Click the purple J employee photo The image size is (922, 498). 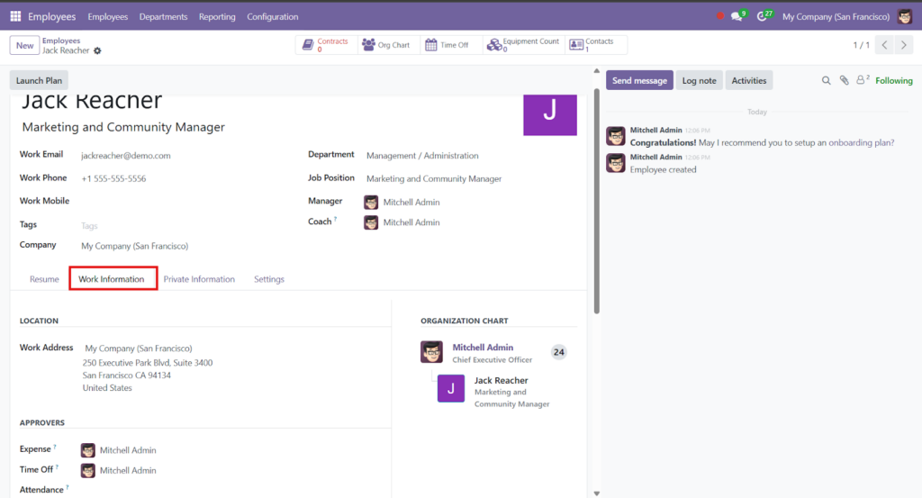click(550, 114)
